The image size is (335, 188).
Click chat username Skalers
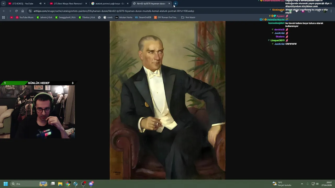pyautogui.click(x=280, y=37)
